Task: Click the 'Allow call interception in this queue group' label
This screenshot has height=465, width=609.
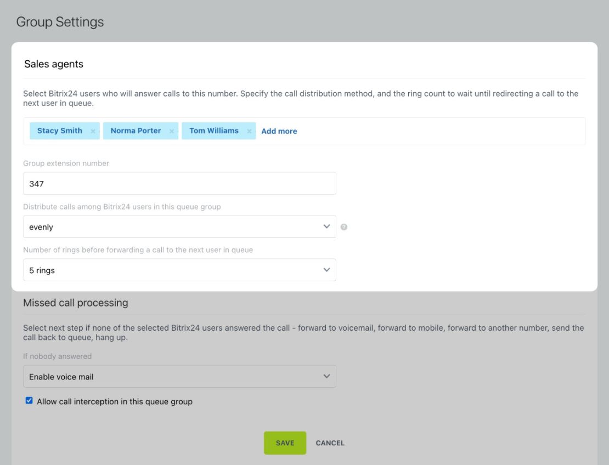Action: click(115, 402)
